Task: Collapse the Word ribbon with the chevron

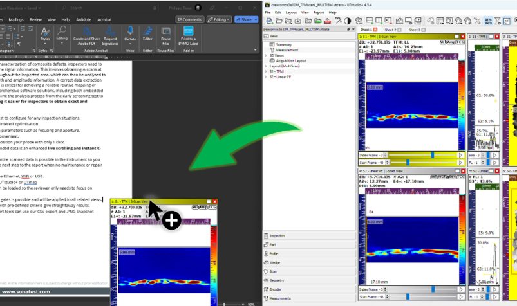Action: pos(255,50)
